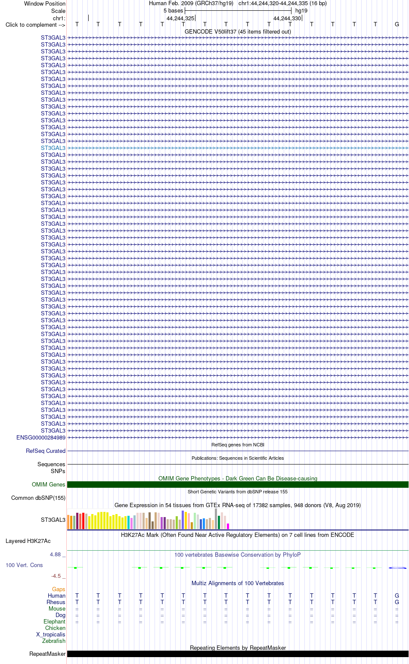
Task: Click the G base in the complement row
Action: tap(397, 24)
